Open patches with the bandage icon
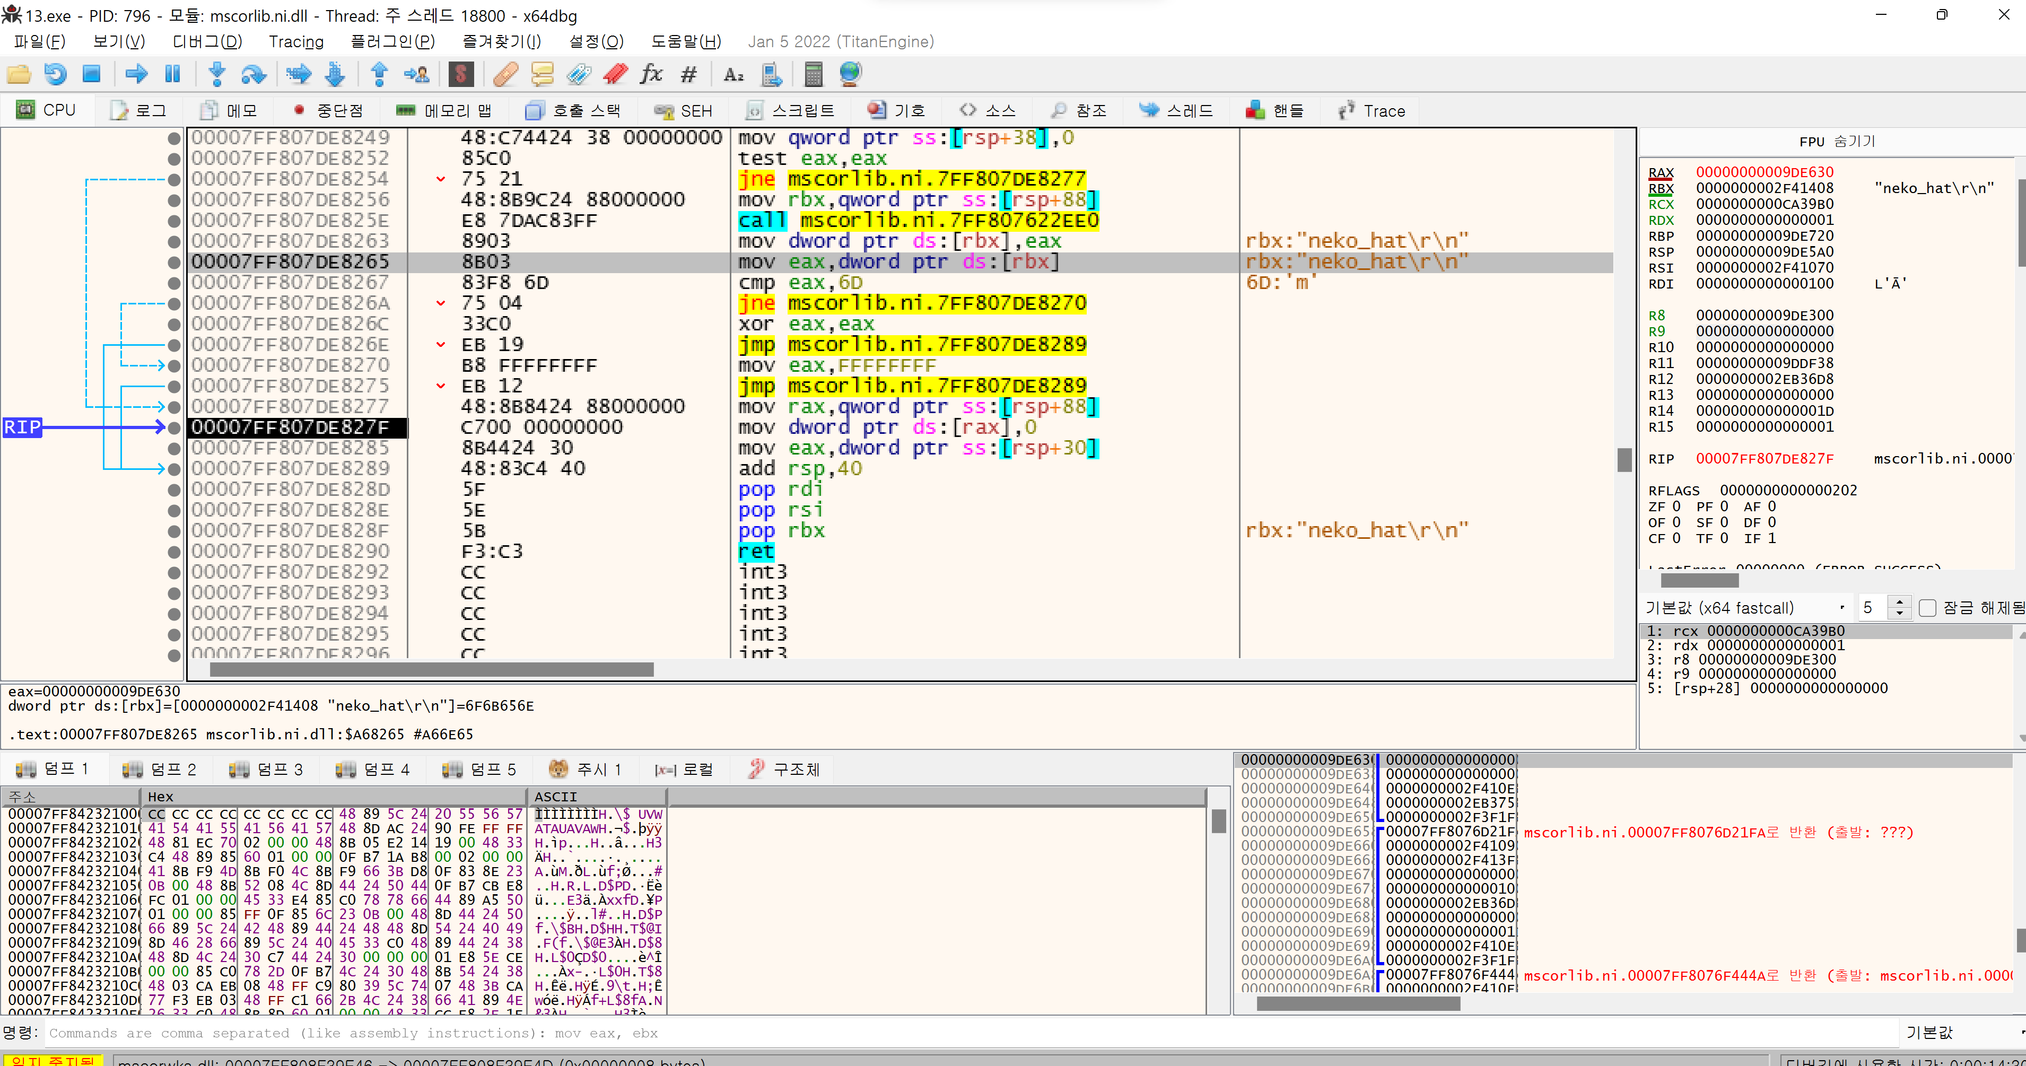 (x=505, y=74)
